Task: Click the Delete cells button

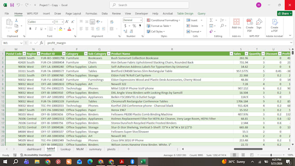Action: [192, 26]
